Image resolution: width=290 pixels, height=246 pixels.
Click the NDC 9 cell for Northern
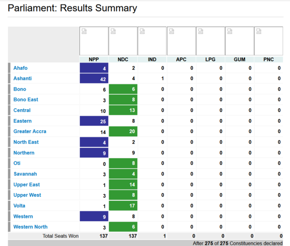pos(123,153)
